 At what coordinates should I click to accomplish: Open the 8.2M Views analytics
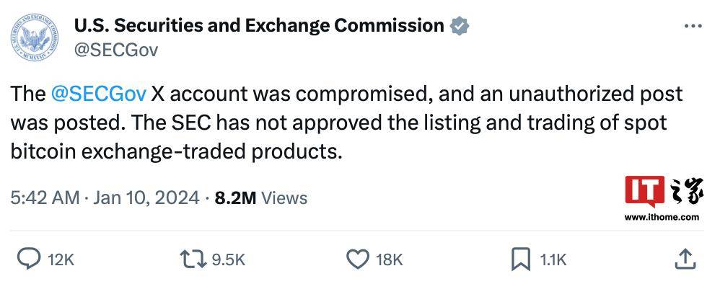[x=261, y=198]
